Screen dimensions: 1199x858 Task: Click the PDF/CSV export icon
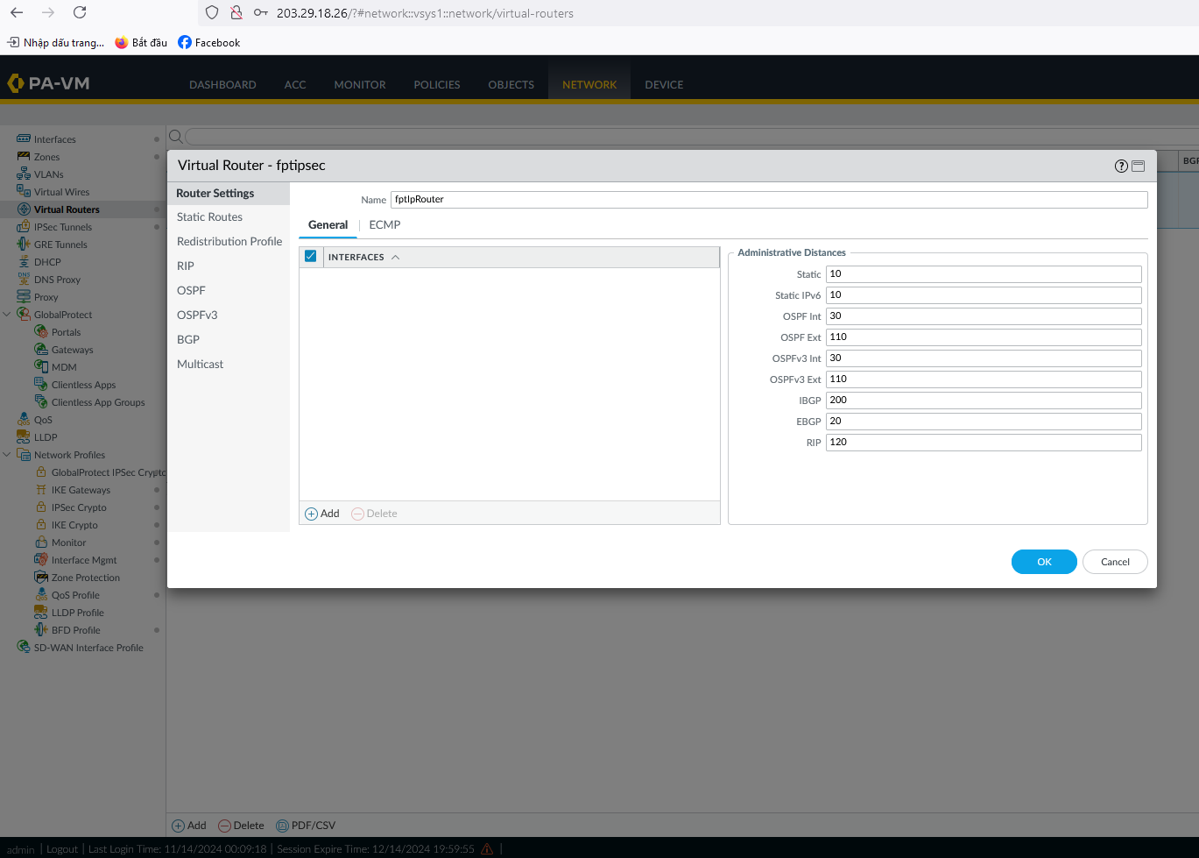click(282, 826)
